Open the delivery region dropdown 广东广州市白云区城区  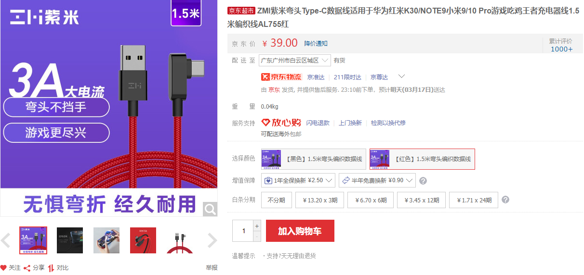(294, 60)
